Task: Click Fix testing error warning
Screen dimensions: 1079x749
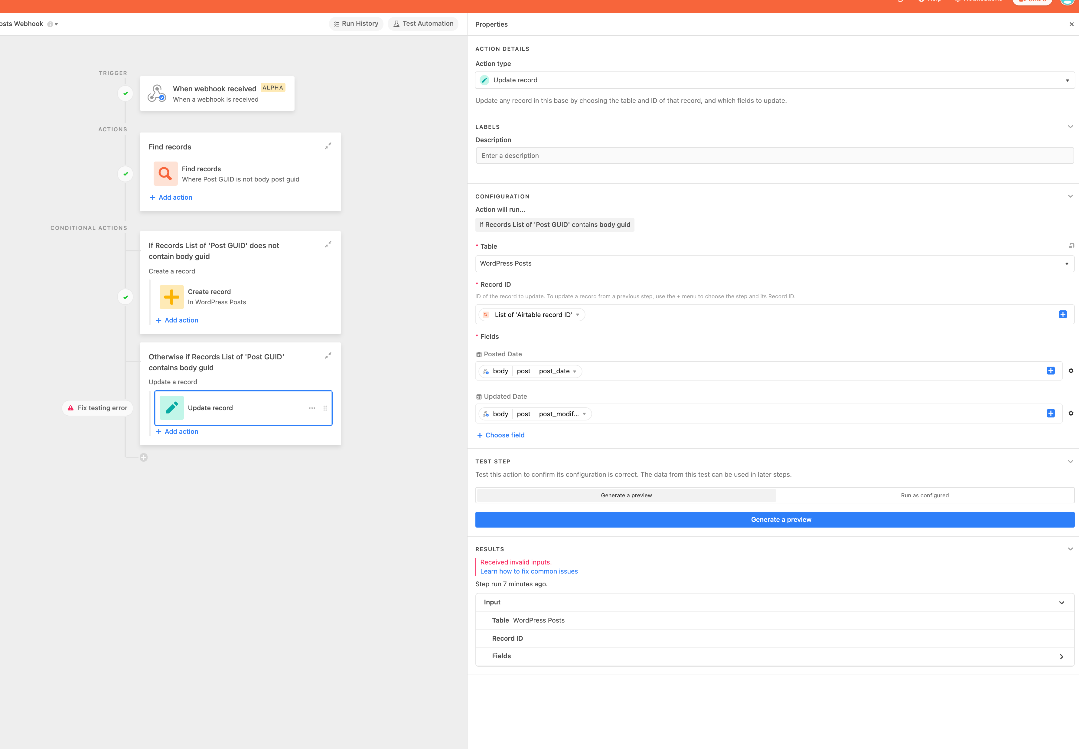Action: pos(98,408)
